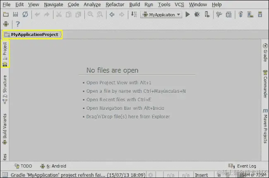Click the background tasks spinner icon in status bar
The image size is (269, 178).
151,175
